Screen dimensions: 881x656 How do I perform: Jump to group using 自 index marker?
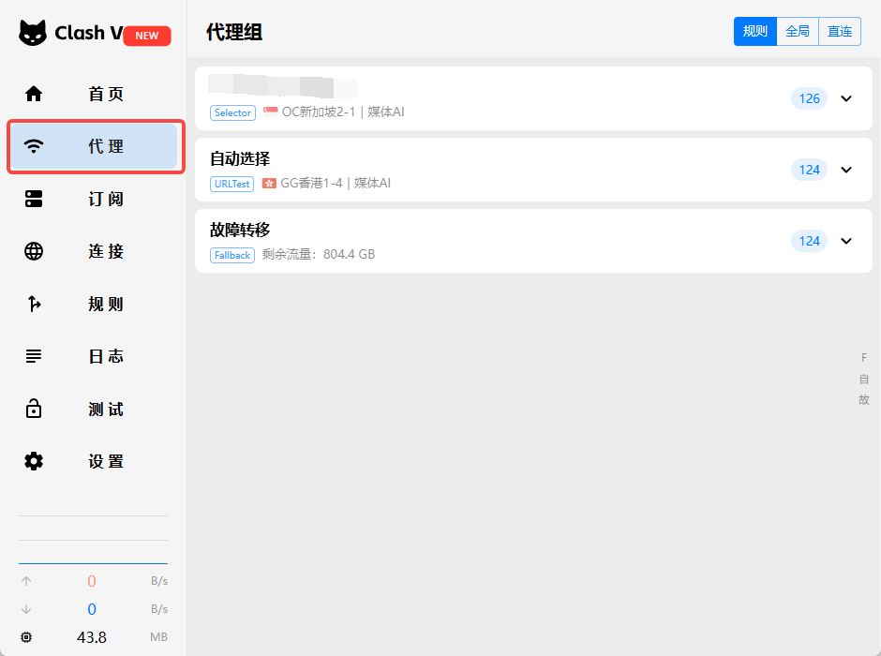click(x=864, y=379)
